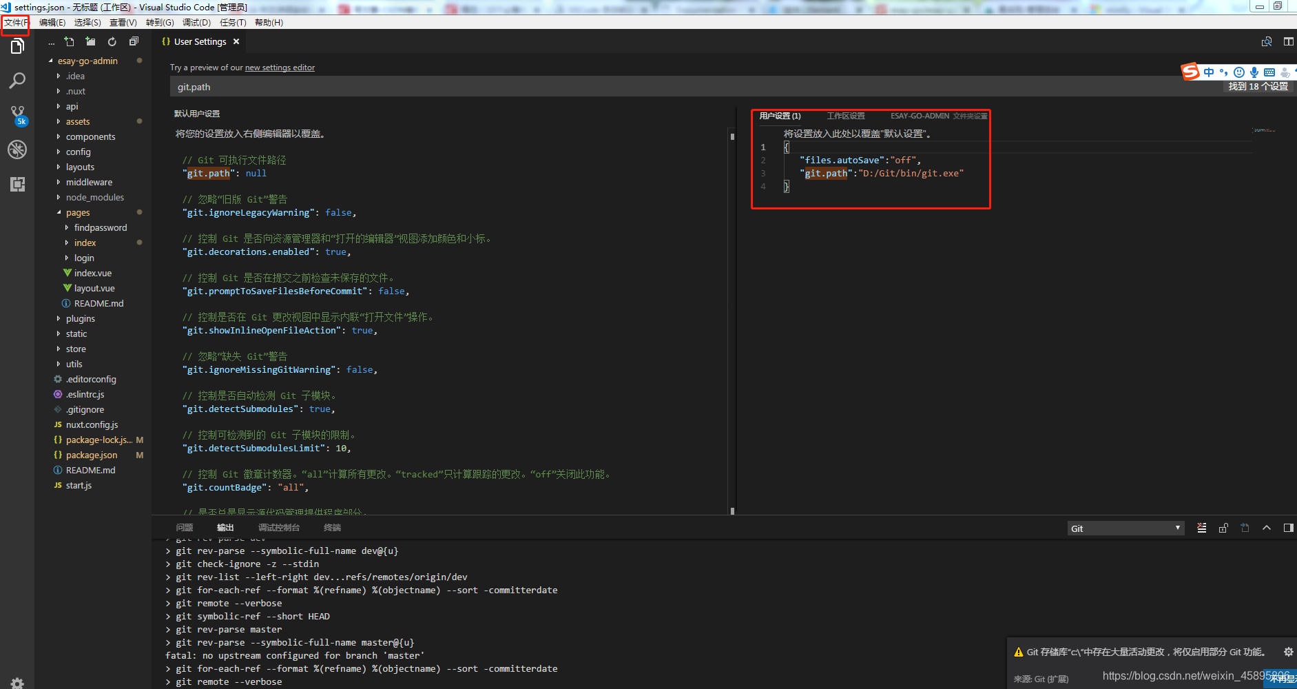The height and width of the screenshot is (689, 1297).
Task: Switch to the 输出 panel tab
Action: pos(225,528)
